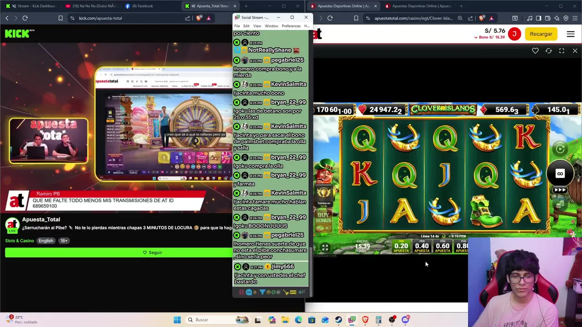Enable the turbo fast-forward spin toggle
Image resolution: width=582 pixels, height=327 pixels.
pyautogui.click(x=560, y=190)
